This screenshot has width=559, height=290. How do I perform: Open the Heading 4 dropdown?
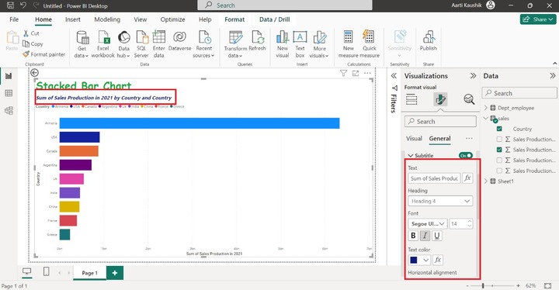(440, 201)
